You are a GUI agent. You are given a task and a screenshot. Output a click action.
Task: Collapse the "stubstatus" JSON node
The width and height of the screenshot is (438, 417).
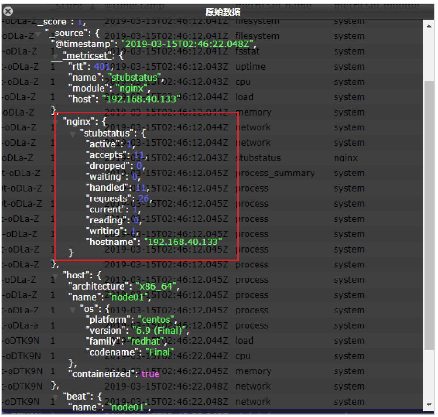(73, 134)
